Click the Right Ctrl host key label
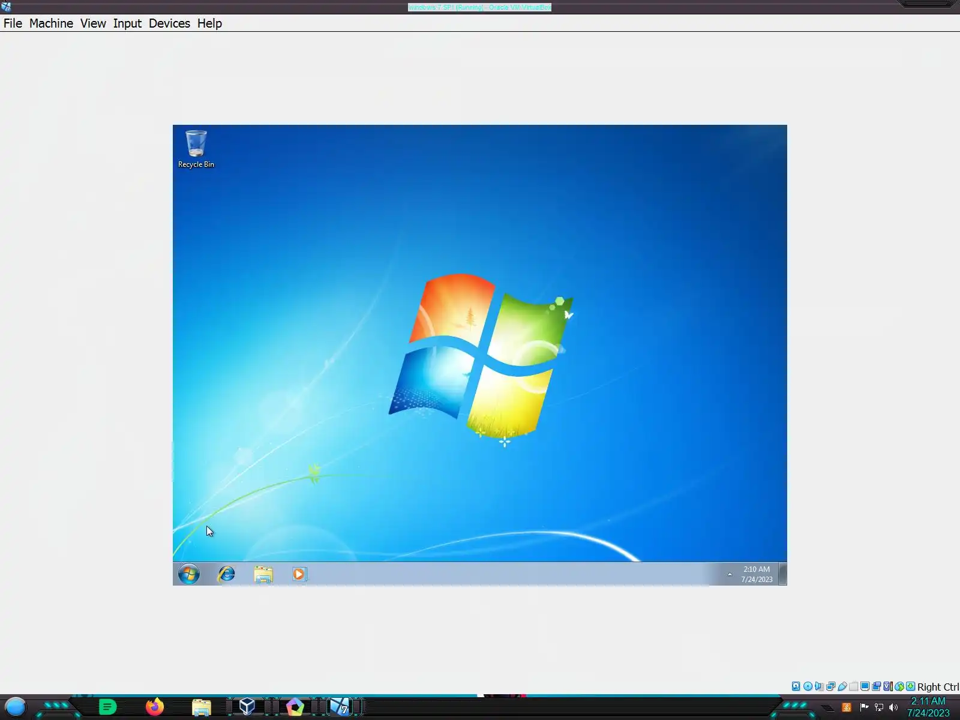Image resolution: width=960 pixels, height=720 pixels. click(938, 687)
